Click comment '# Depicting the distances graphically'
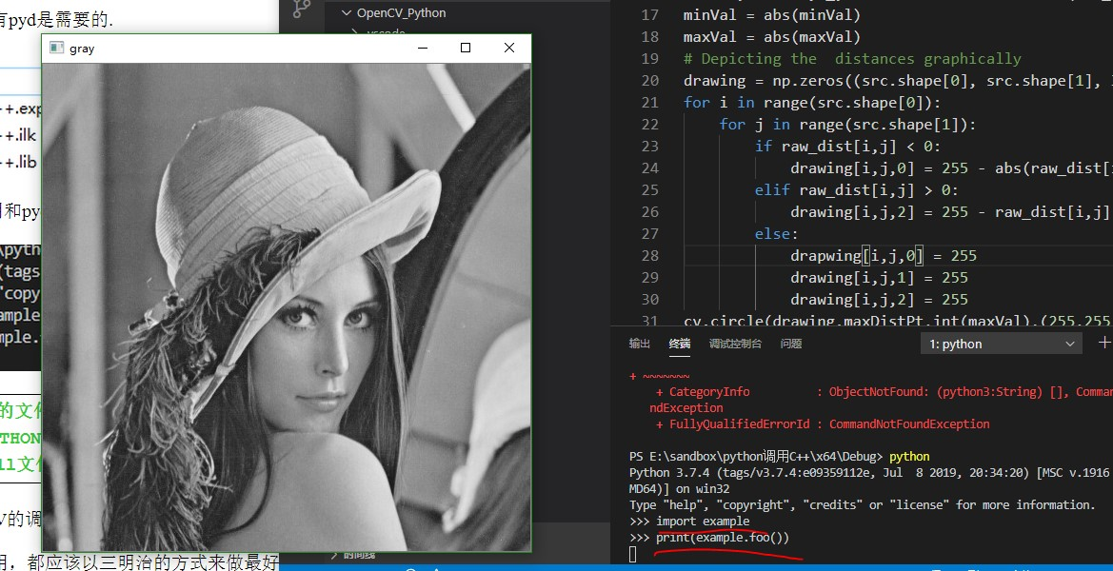The height and width of the screenshot is (571, 1113). click(852, 59)
